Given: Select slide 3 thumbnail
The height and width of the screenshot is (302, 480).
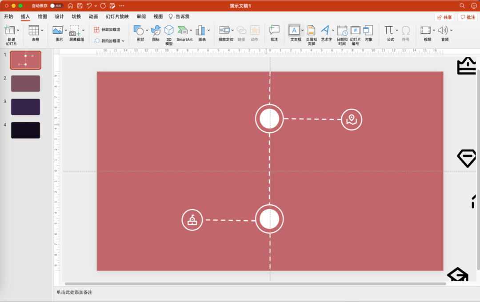Looking at the screenshot, I should point(25,107).
